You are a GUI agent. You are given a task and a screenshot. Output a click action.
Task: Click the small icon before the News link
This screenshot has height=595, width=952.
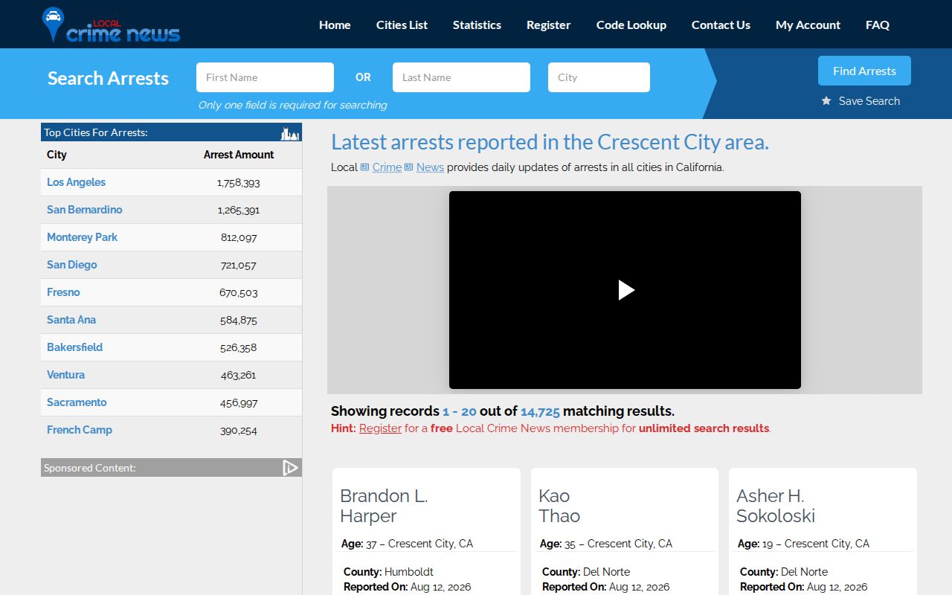pyautogui.click(x=409, y=167)
